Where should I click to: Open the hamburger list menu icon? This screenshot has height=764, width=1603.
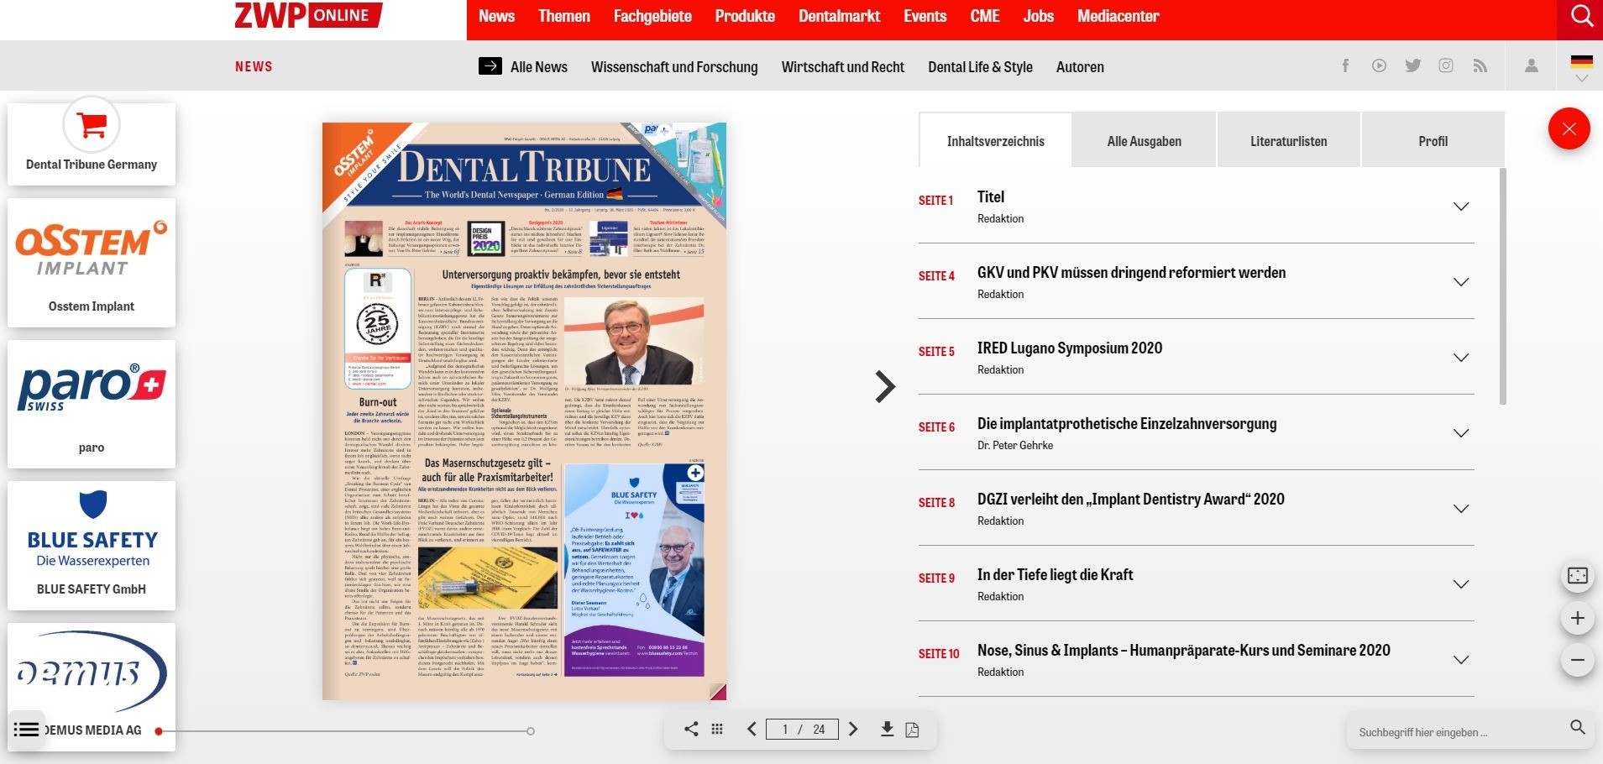[x=26, y=730]
